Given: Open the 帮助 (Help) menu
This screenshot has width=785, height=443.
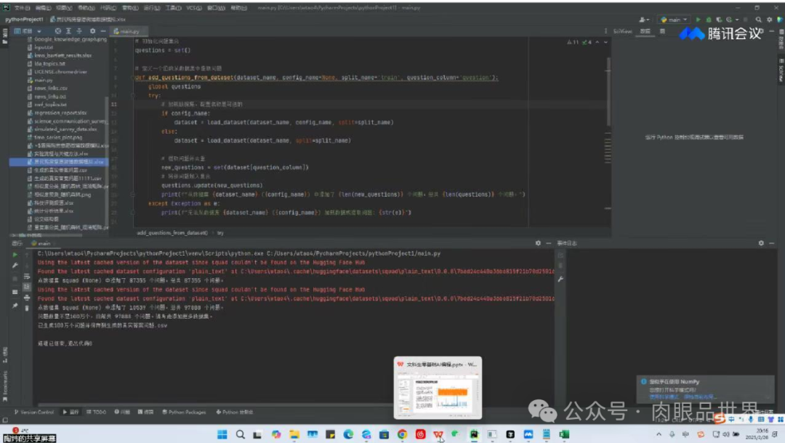Looking at the screenshot, I should (x=239, y=8).
